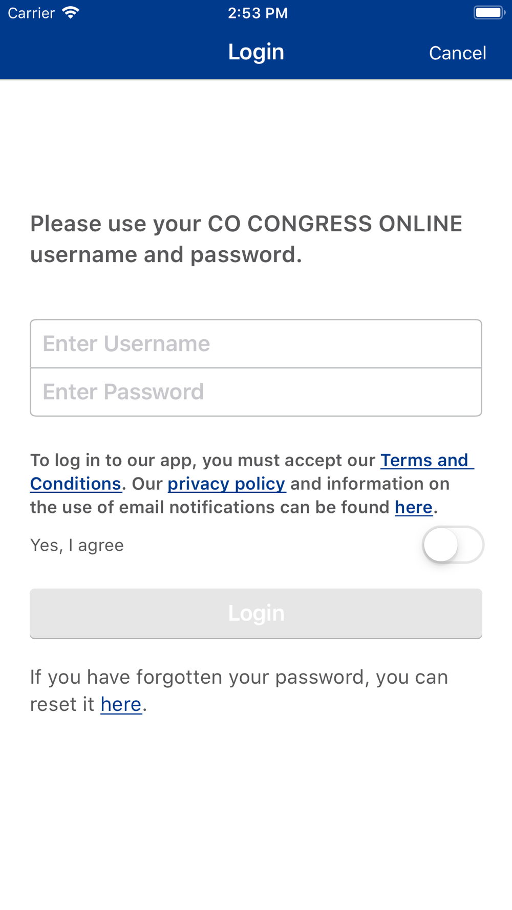Tap the Wi-Fi signal icon
This screenshot has width=512, height=910.
tap(71, 13)
